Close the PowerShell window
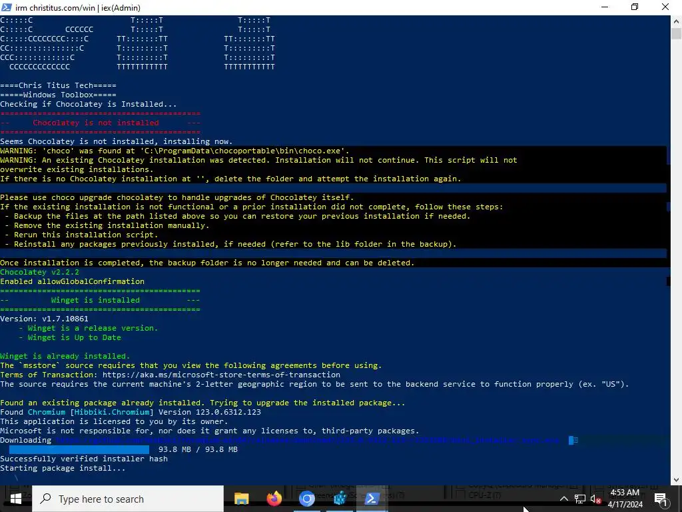 coord(665,7)
